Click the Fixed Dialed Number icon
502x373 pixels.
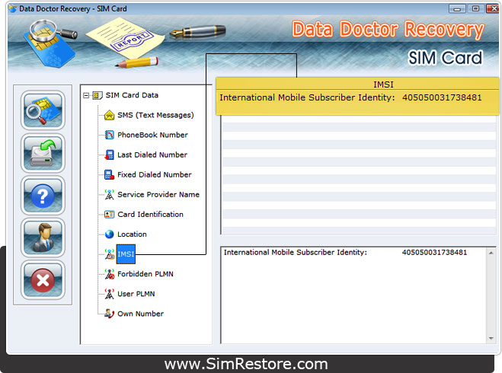109,174
